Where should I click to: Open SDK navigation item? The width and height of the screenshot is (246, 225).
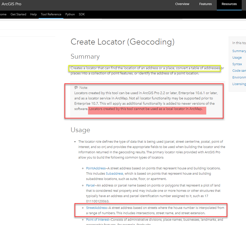(82, 14)
